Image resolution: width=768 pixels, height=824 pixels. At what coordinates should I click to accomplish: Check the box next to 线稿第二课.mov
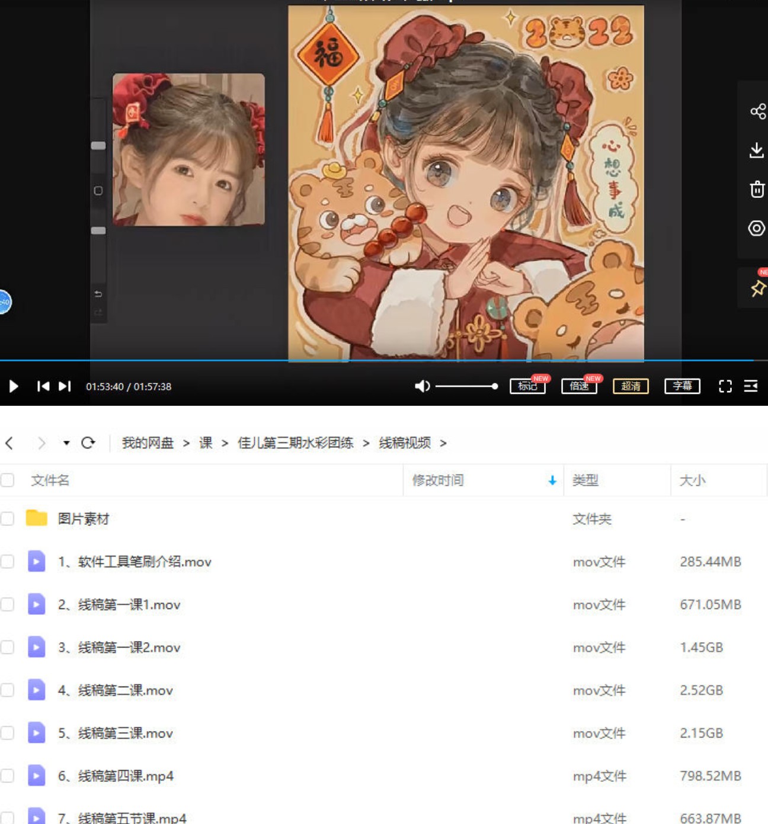[7, 690]
